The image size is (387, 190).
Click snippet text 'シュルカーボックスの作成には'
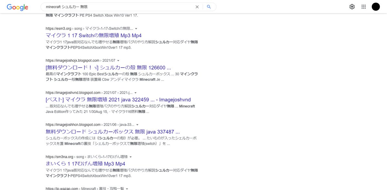point(72,138)
